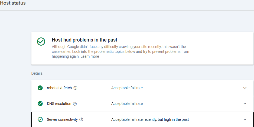Click robots.txt fetch's Acceptable fail rate status
The height and width of the screenshot is (127, 254).
(127, 88)
